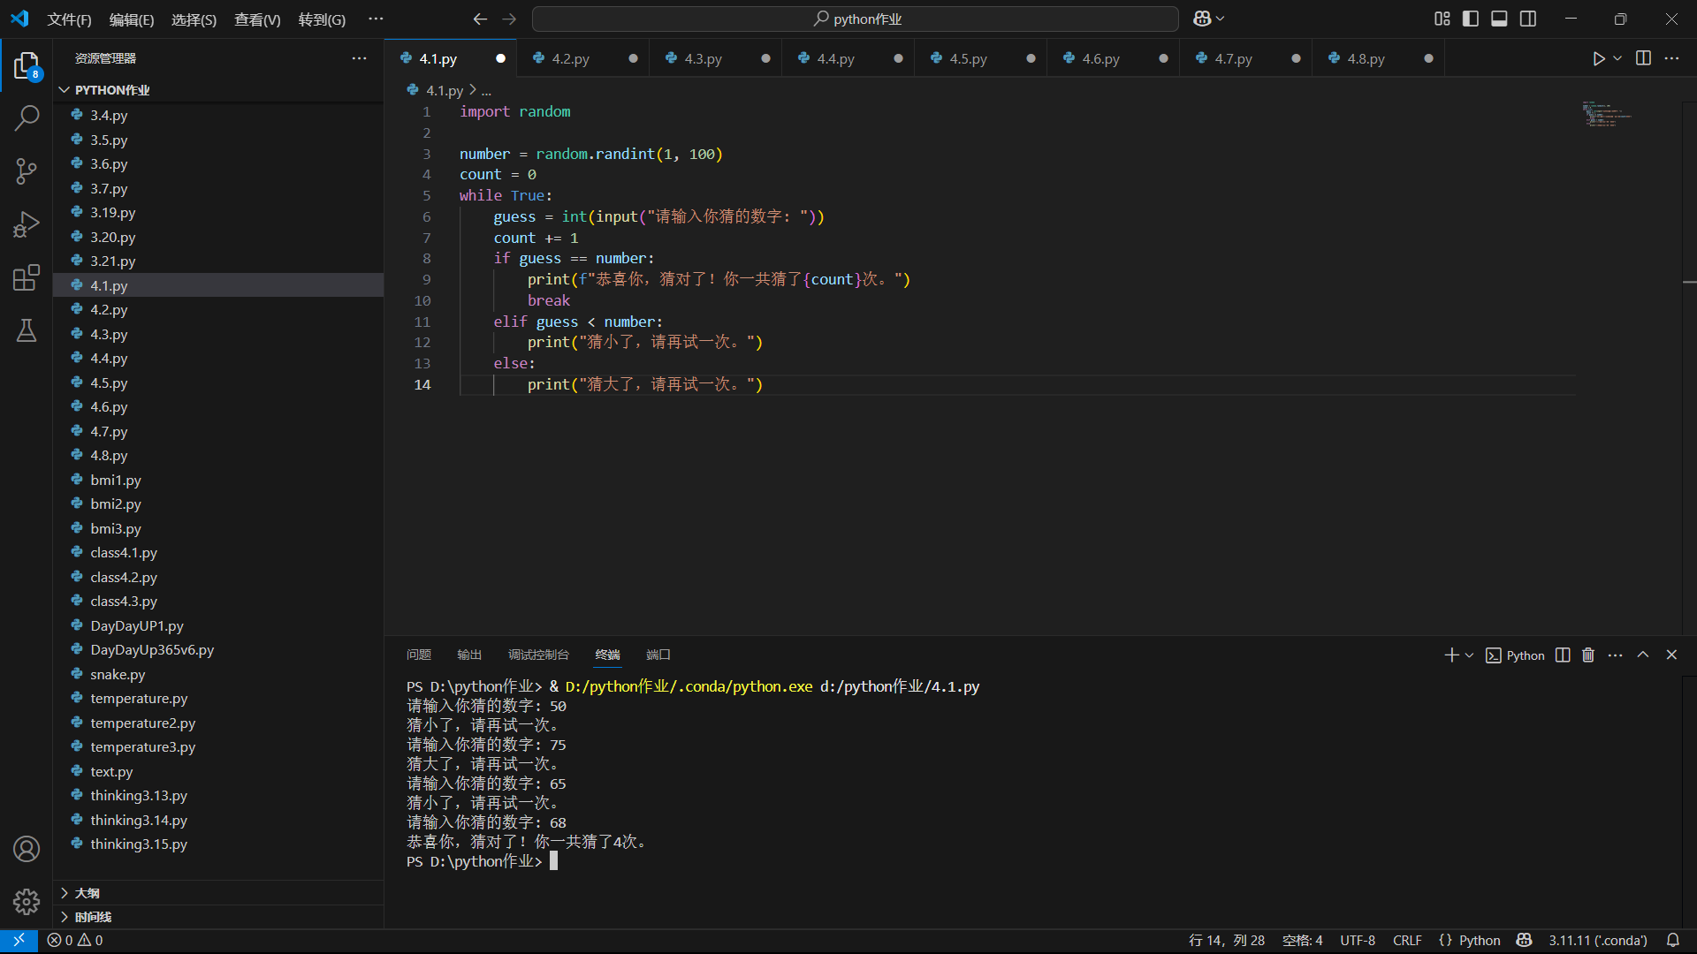Expand the 大纲 outline section
1697x954 pixels.
tap(87, 893)
